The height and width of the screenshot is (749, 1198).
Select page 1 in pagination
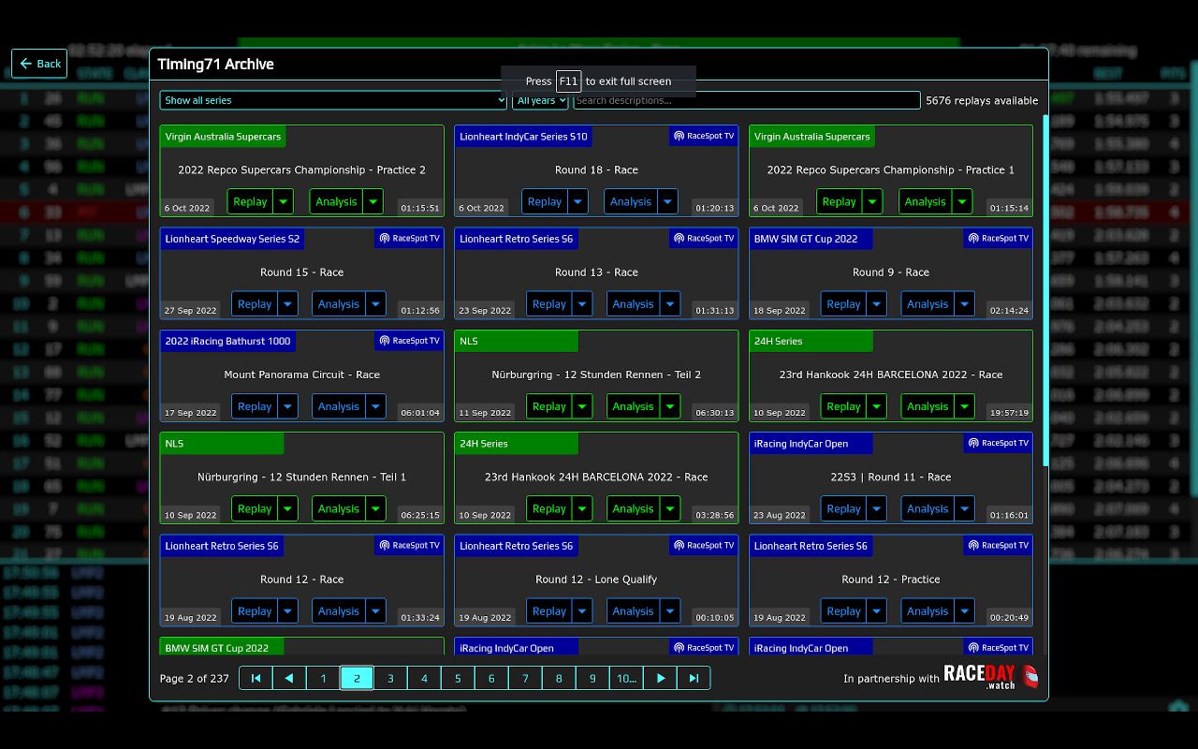coord(323,678)
